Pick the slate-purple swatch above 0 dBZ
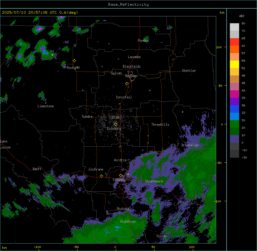This screenshot has width=257, height=251. tap(234, 139)
